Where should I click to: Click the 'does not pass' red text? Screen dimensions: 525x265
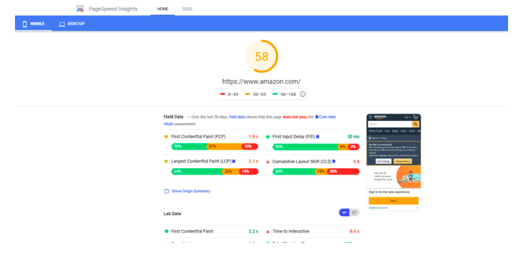coord(295,117)
